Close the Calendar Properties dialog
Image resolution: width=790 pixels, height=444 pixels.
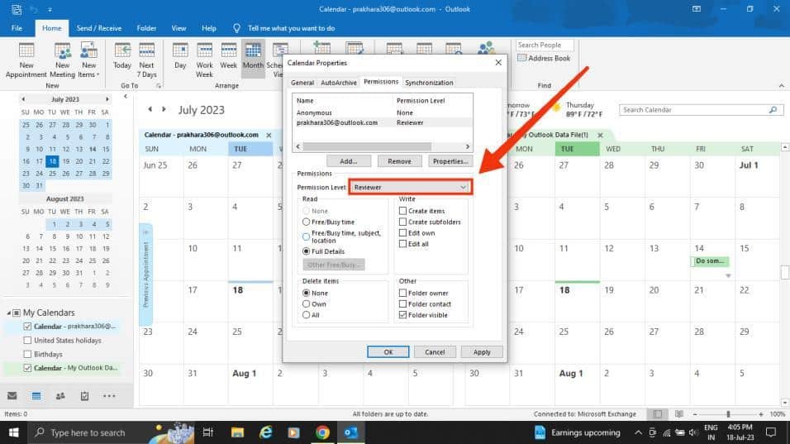[498, 63]
